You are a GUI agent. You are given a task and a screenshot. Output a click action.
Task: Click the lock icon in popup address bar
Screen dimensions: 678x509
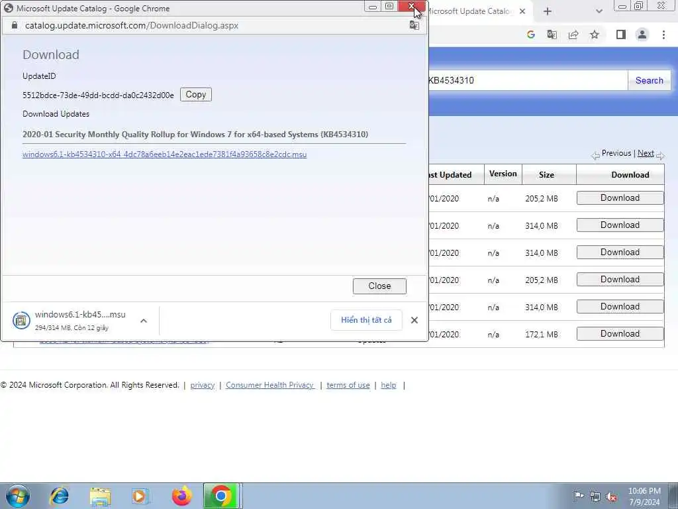[15, 26]
